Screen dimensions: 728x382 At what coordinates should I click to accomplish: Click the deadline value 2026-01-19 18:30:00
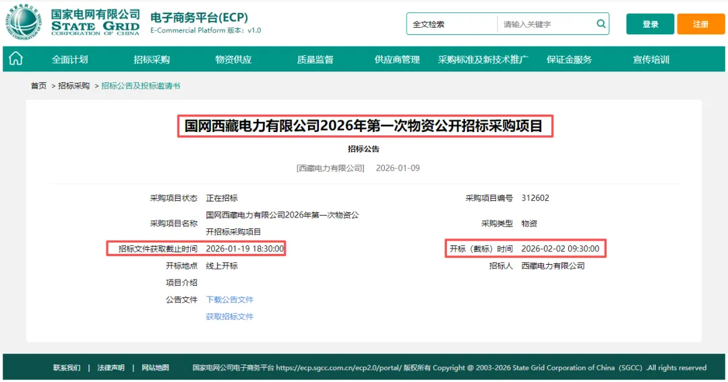click(245, 249)
